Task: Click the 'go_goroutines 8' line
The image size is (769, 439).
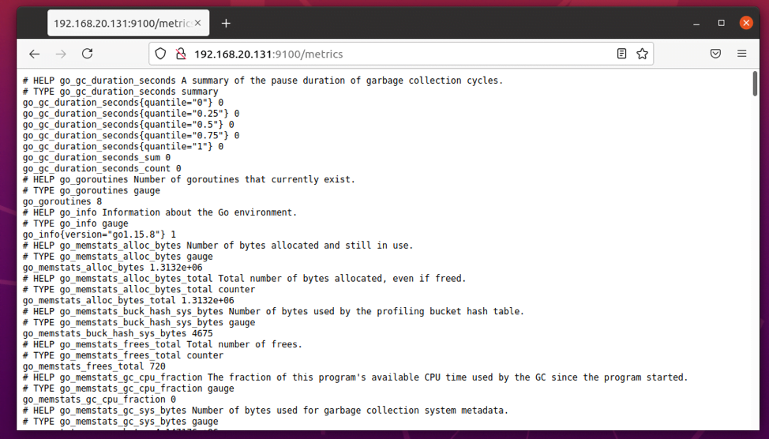Action: point(62,201)
